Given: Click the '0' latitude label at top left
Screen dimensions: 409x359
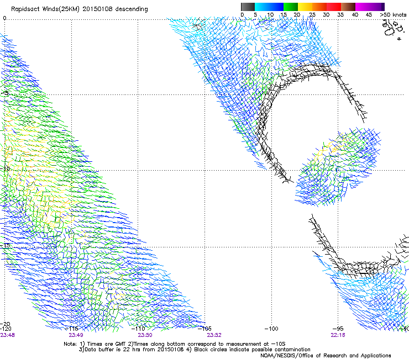Looking at the screenshot, I should point(4,18).
